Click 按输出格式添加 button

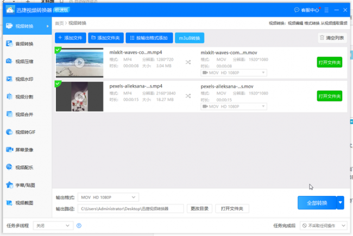click(x=149, y=38)
